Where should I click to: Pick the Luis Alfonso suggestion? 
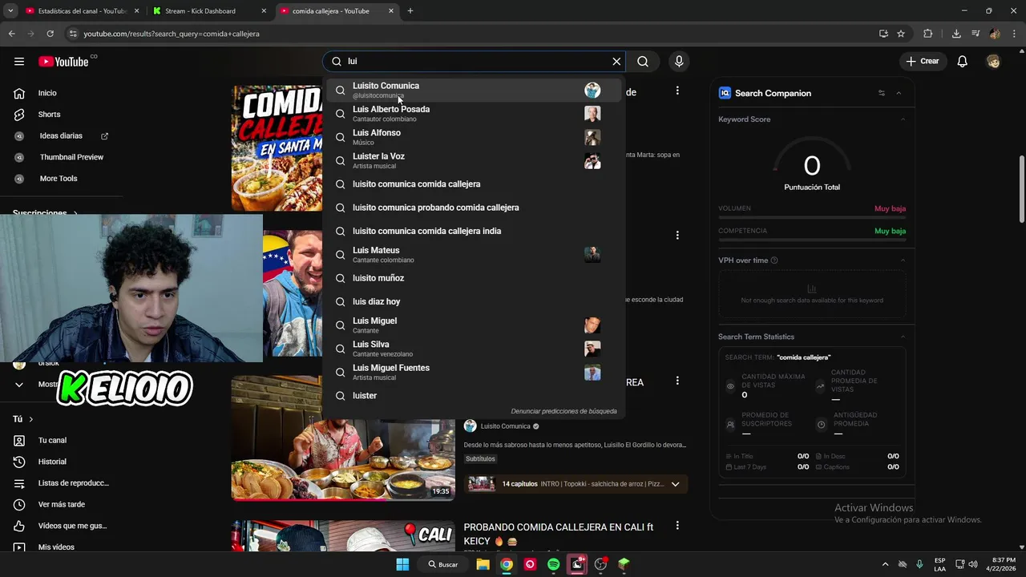(x=474, y=137)
